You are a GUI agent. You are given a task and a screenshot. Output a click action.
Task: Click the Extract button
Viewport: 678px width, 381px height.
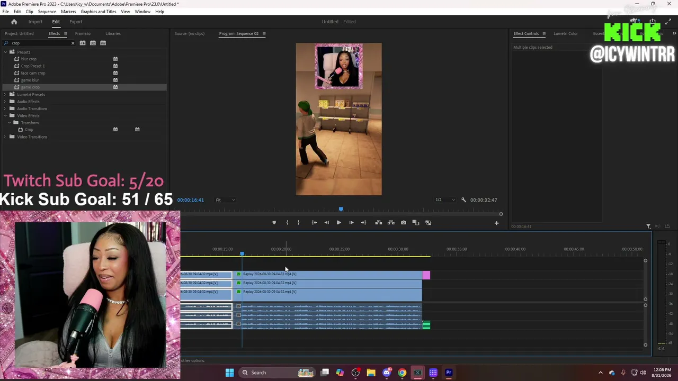coord(391,223)
